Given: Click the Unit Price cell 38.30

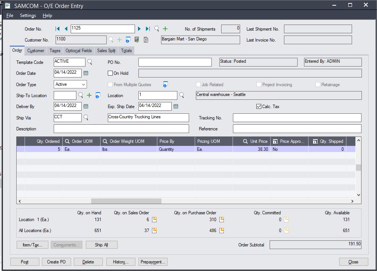Looking at the screenshot, I should 252,149.
